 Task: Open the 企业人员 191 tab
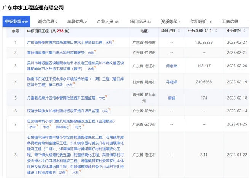108,21
